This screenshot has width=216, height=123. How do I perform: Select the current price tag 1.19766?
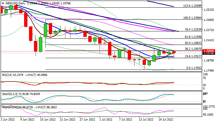(209, 53)
